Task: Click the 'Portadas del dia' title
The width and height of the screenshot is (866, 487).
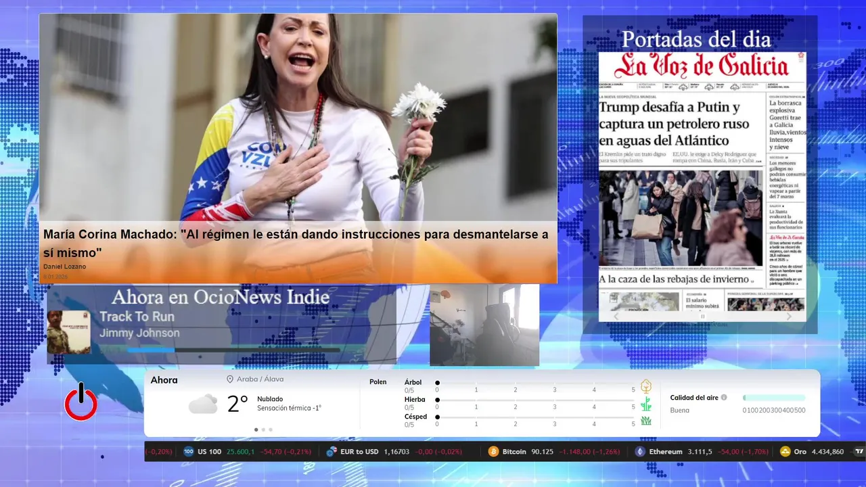Action: coord(696,39)
